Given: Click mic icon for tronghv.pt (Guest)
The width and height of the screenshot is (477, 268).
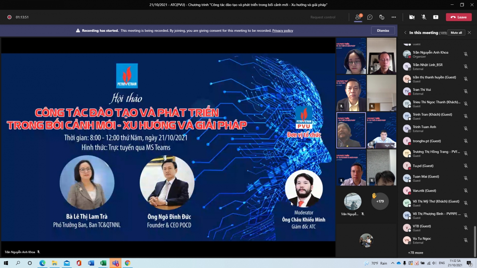Looking at the screenshot, I should [x=466, y=141].
